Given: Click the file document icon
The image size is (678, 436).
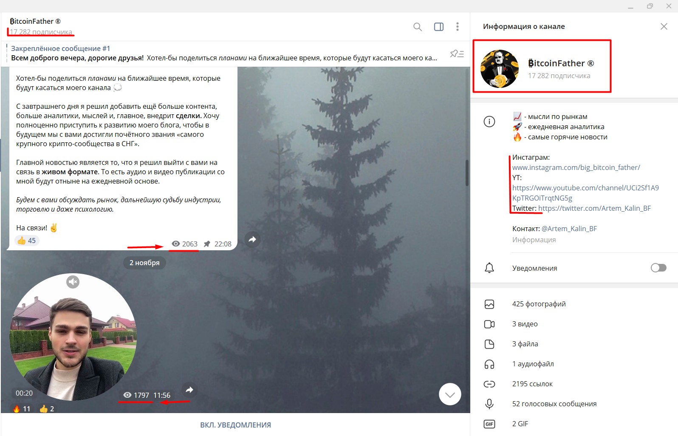Looking at the screenshot, I should coord(489,344).
